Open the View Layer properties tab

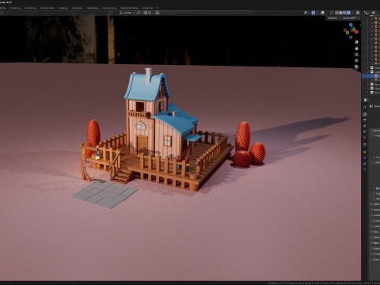[x=365, y=126]
